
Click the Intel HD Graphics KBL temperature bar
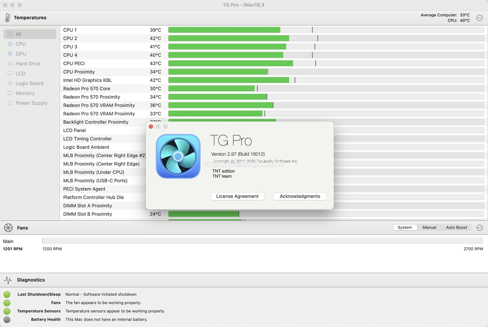click(x=326, y=80)
